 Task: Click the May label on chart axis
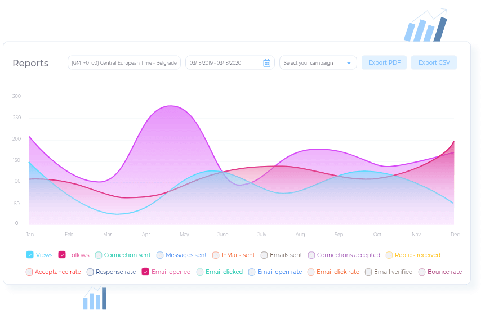184,235
